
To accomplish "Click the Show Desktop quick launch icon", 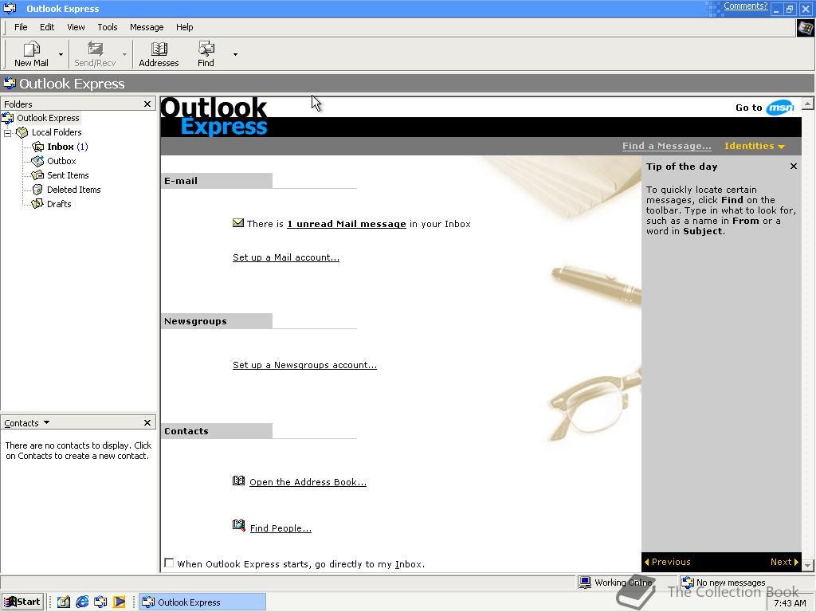I will coord(63,602).
